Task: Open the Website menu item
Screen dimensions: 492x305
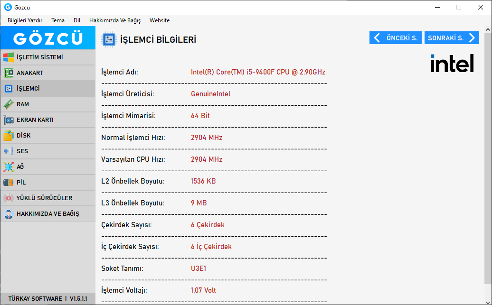Action: 160,20
